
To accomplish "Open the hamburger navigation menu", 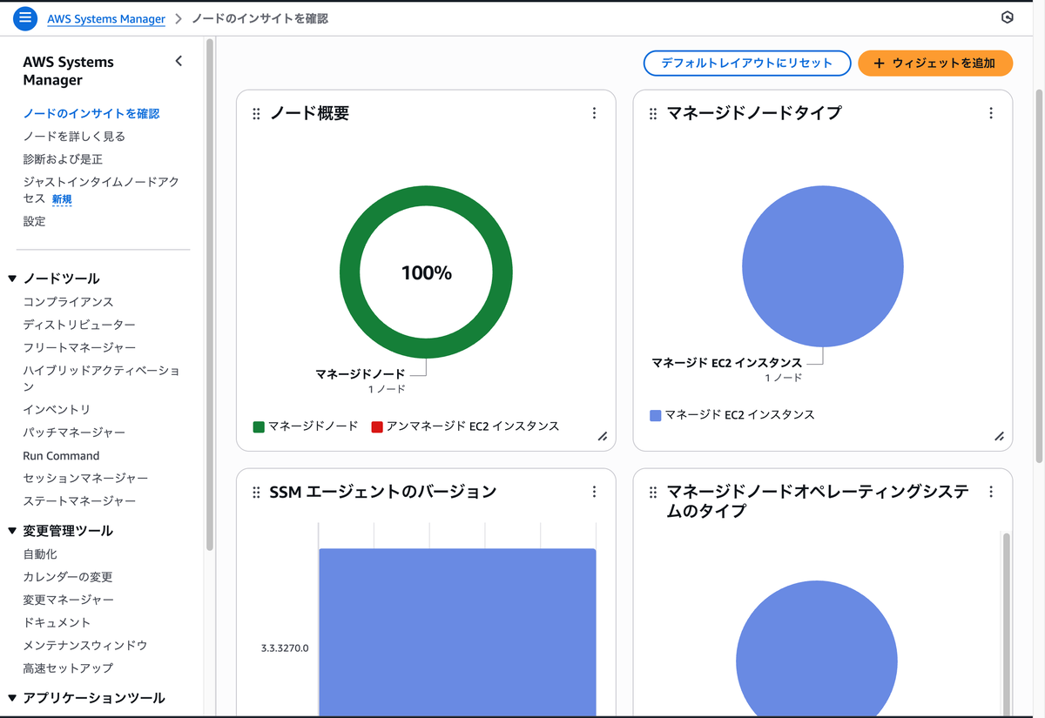I will click(x=26, y=17).
